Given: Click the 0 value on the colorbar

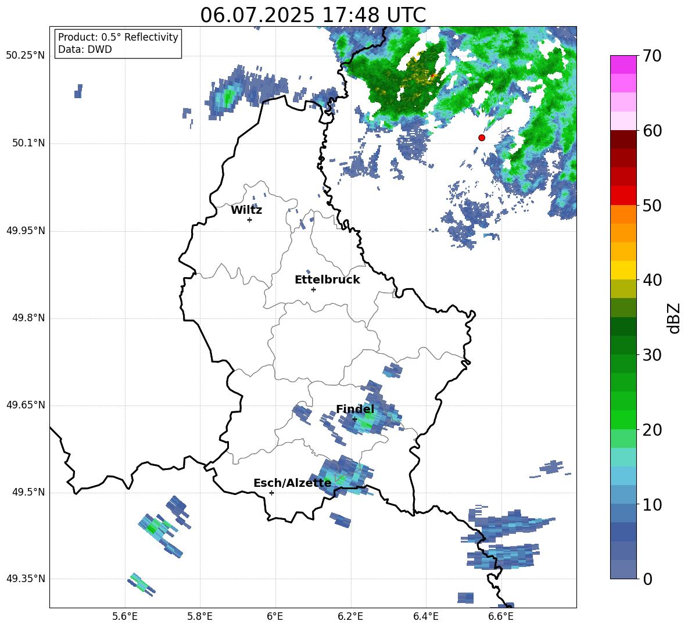Looking at the screenshot, I should tap(647, 579).
